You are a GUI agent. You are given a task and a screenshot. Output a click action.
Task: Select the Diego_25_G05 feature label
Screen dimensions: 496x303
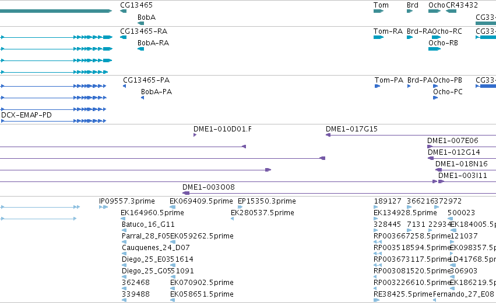pyautogui.click(x=146, y=271)
